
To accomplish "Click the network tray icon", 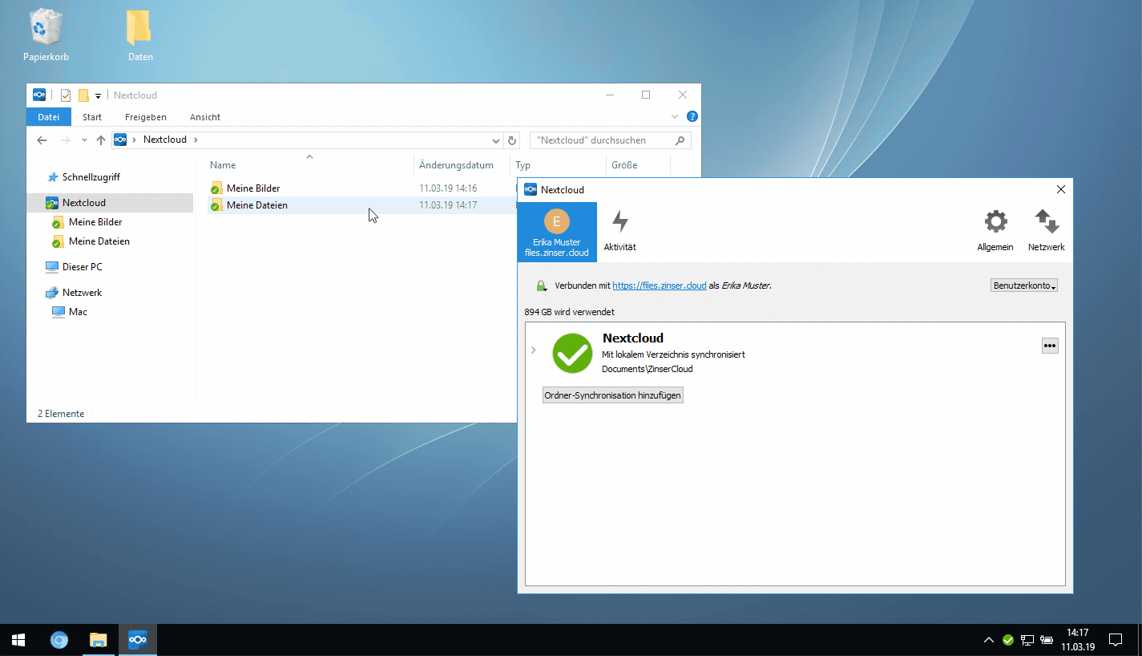I will [1027, 640].
